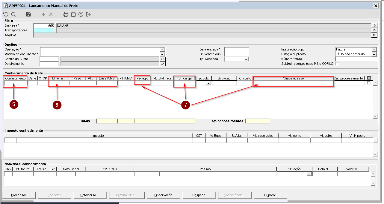
Task: Click the Data entrada input field
Action: coord(237,50)
